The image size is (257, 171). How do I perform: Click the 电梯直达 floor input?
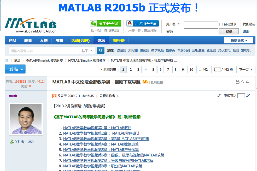click(241, 96)
